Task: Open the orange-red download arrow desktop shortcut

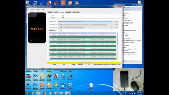Action: (63, 3)
